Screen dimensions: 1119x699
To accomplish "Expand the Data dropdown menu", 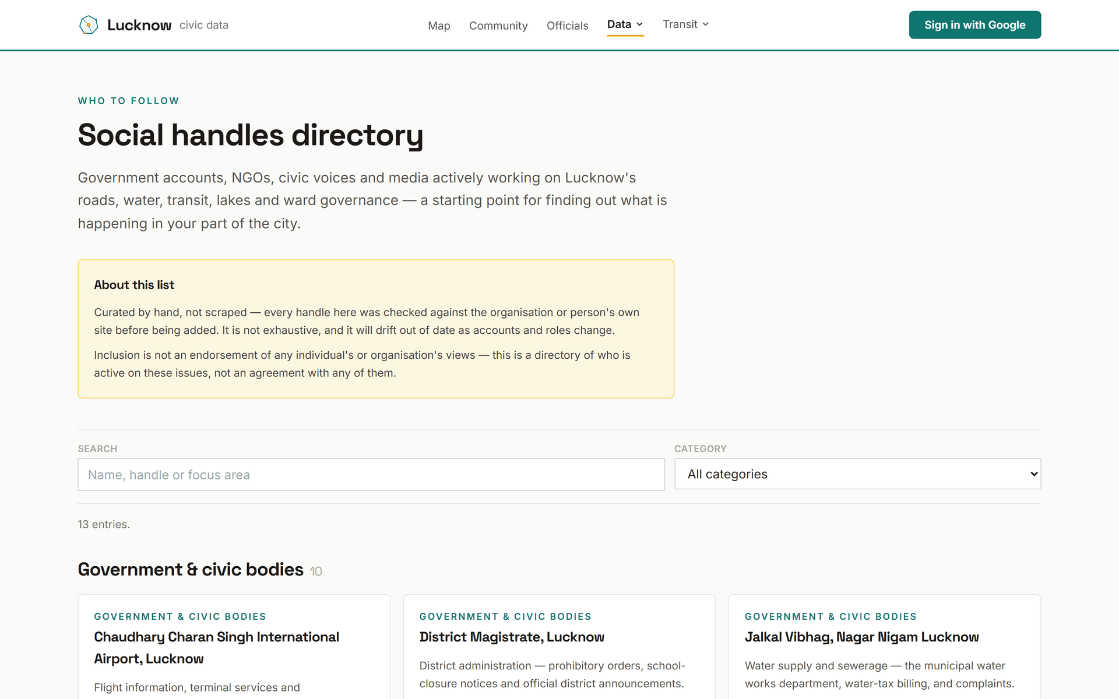I will pos(625,24).
